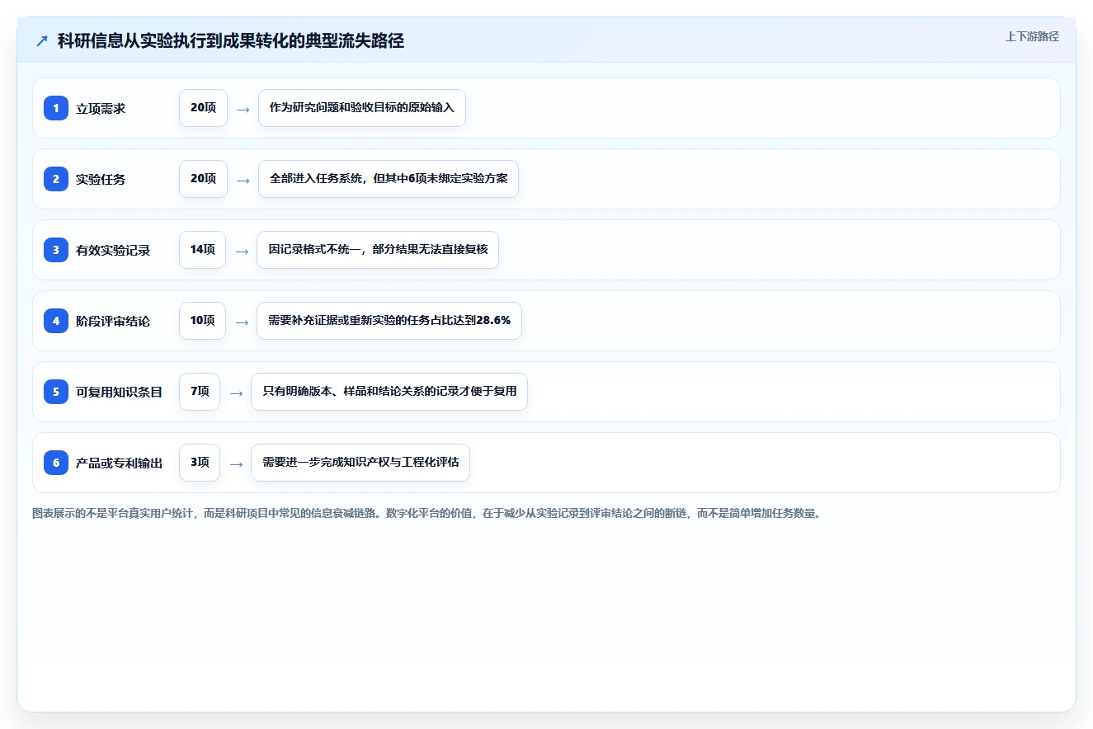Select the 14项 count pill

tap(202, 250)
